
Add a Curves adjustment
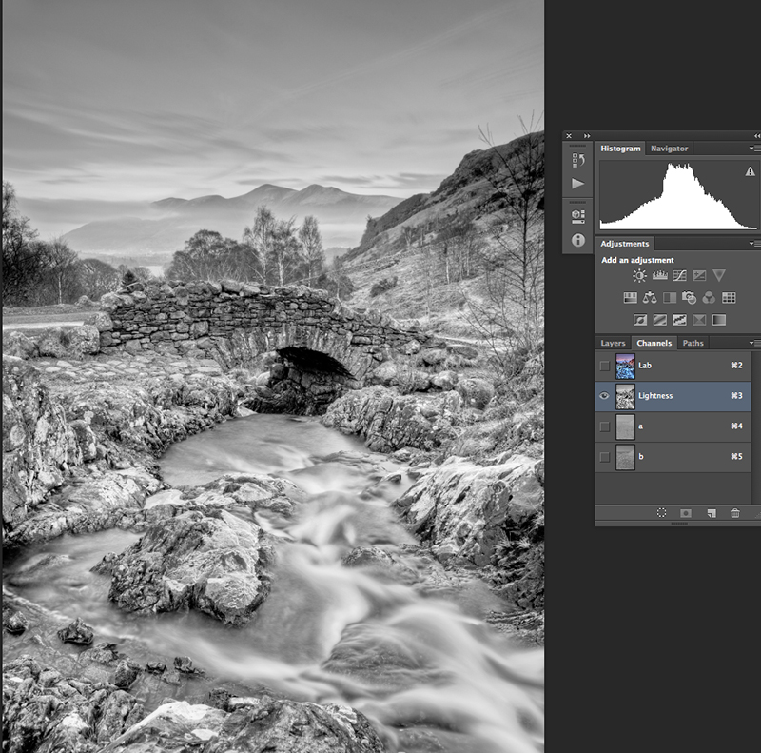click(x=679, y=276)
